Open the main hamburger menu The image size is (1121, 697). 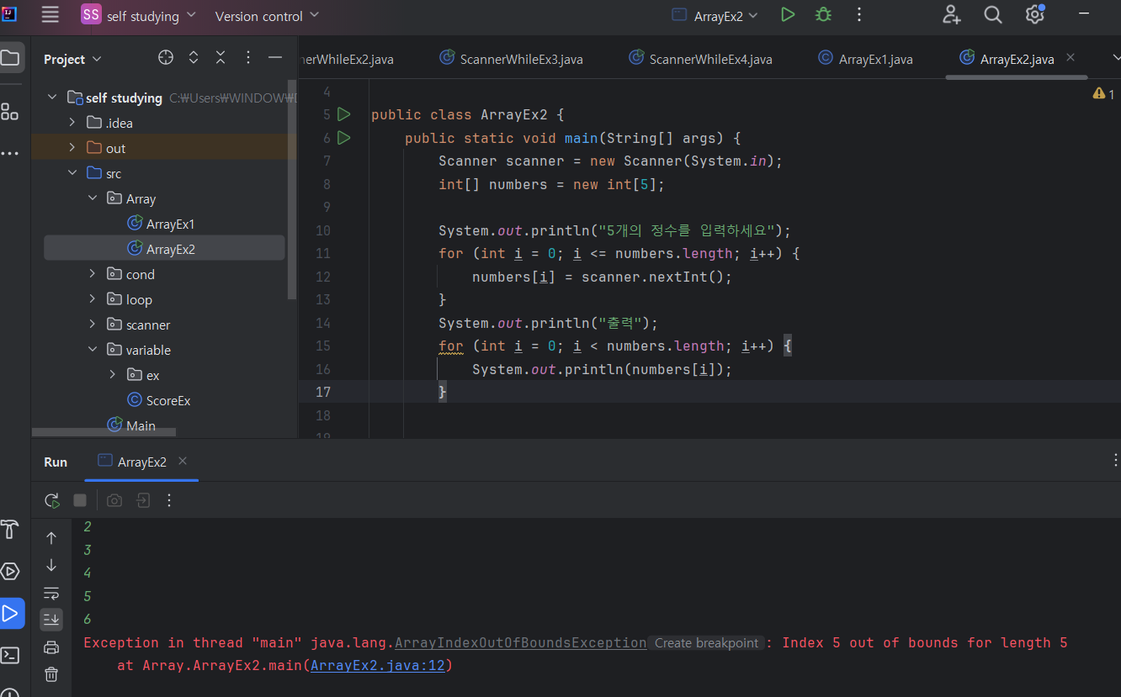[50, 14]
